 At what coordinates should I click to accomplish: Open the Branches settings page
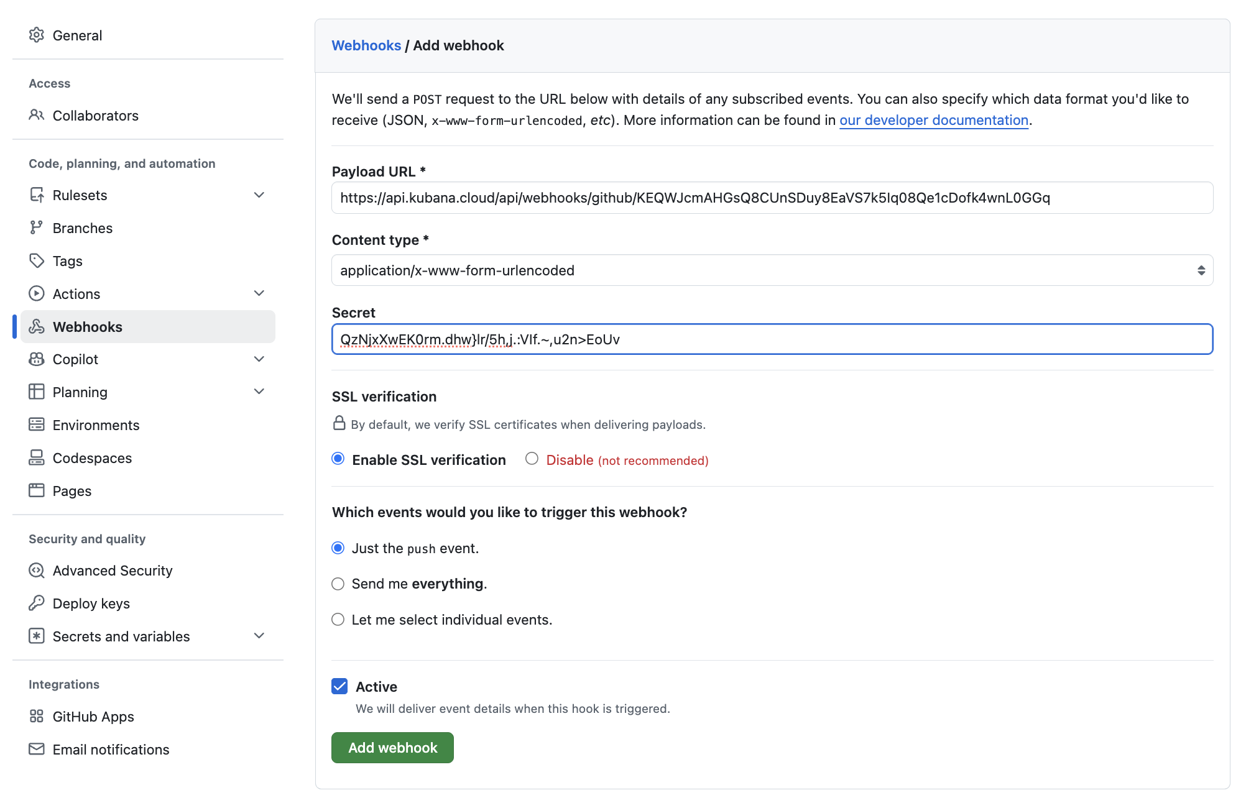tap(148, 228)
